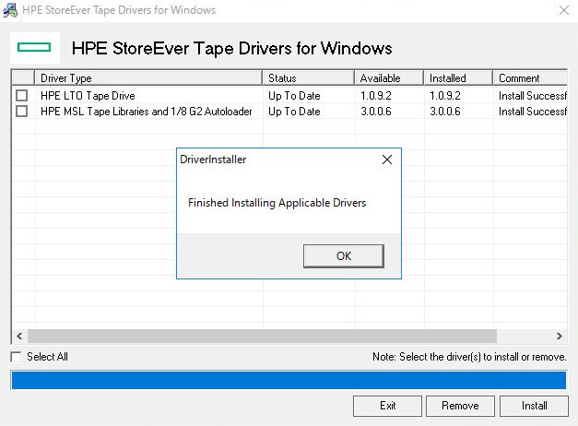Viewport: 578px width, 426px height.
Task: Click the Installed column header
Action: pos(458,77)
